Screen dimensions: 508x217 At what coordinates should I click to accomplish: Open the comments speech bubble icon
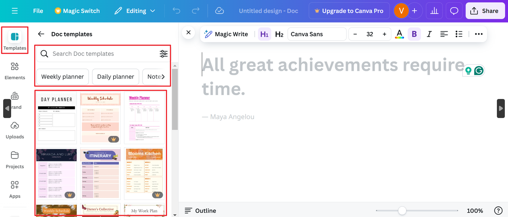(454, 11)
